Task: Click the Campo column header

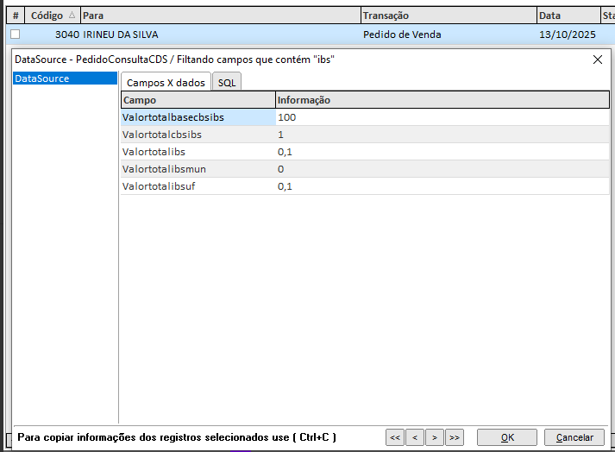Action: pos(140,100)
